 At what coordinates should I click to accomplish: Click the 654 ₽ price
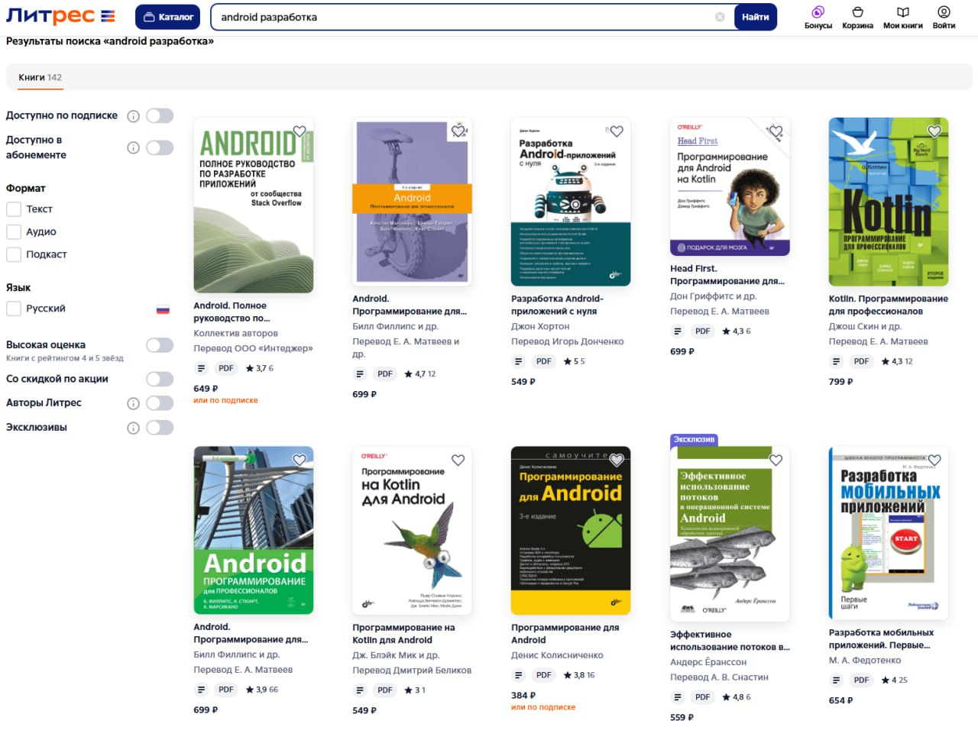pyautogui.click(x=840, y=700)
